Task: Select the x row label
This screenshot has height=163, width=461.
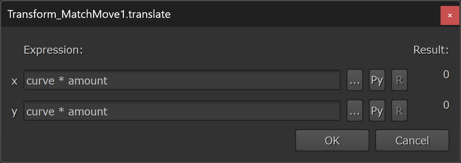Action: pos(15,81)
